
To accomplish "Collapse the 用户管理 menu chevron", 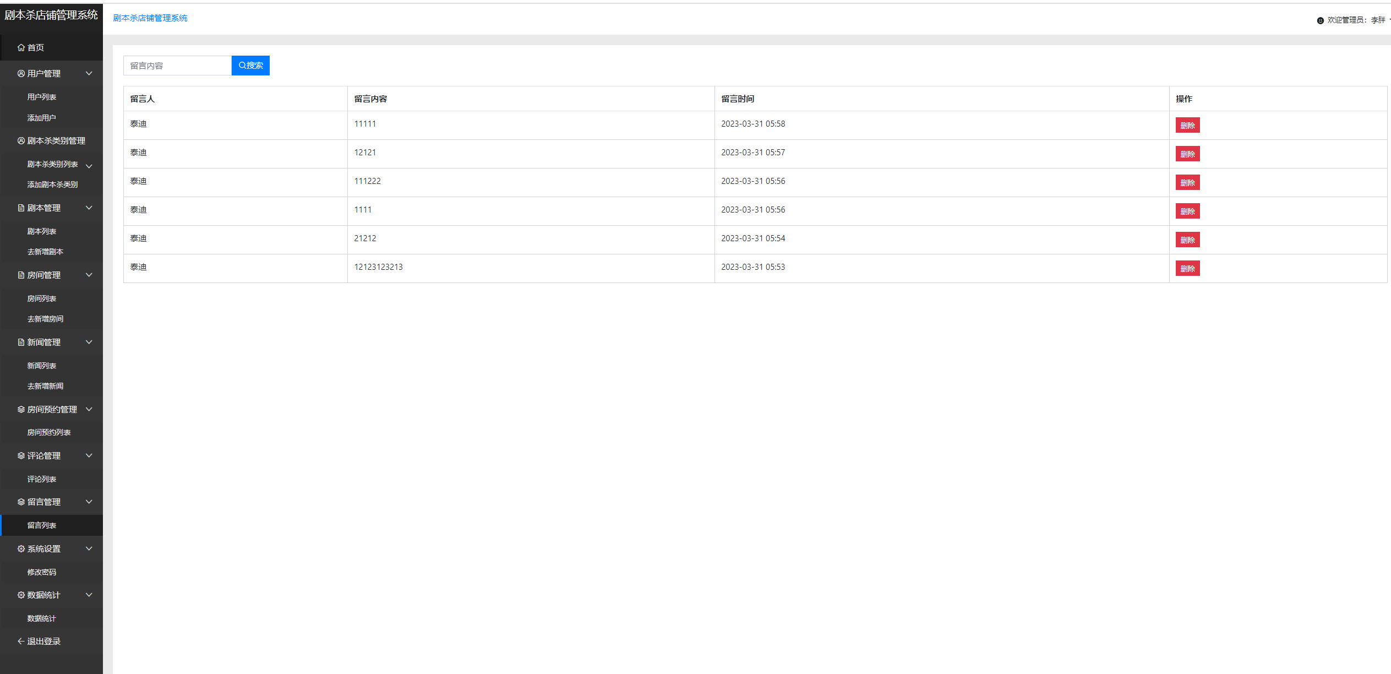I will tap(89, 74).
